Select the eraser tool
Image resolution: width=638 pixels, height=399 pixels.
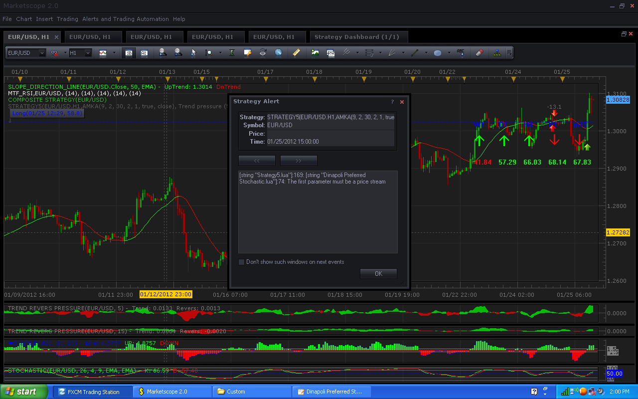[479, 52]
